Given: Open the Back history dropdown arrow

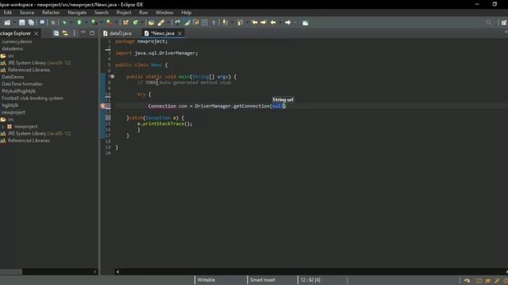Looking at the screenshot, I should tap(280, 22).
